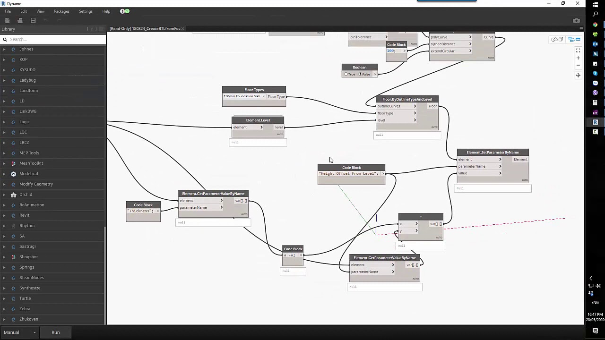Screen dimensions: 605x340
Task: Click the Slingshot library item
Action: point(28,257)
